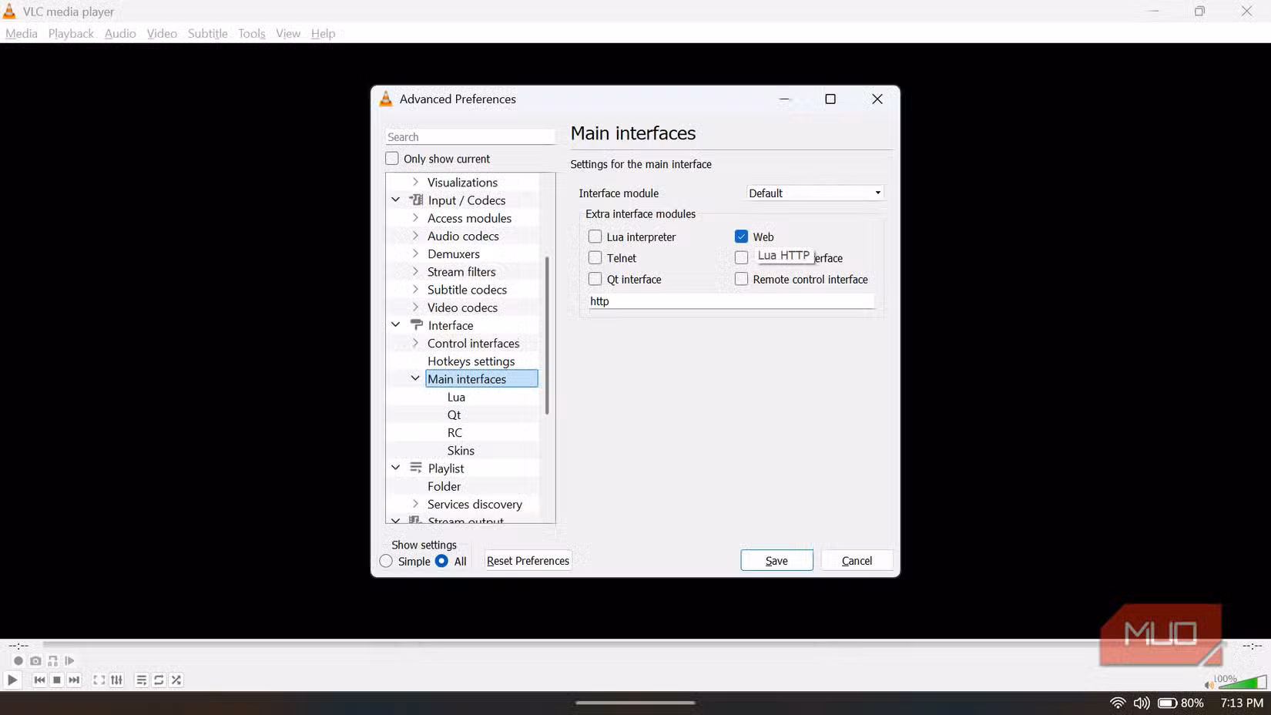This screenshot has width=1271, height=715.
Task: Click the Wi-Fi icon in the system tray
Action: click(1118, 703)
